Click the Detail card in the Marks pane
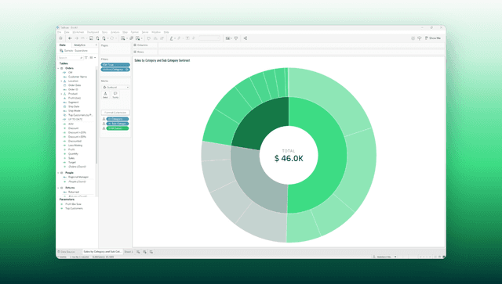Viewport: 502px width, 284px height. pos(105,95)
